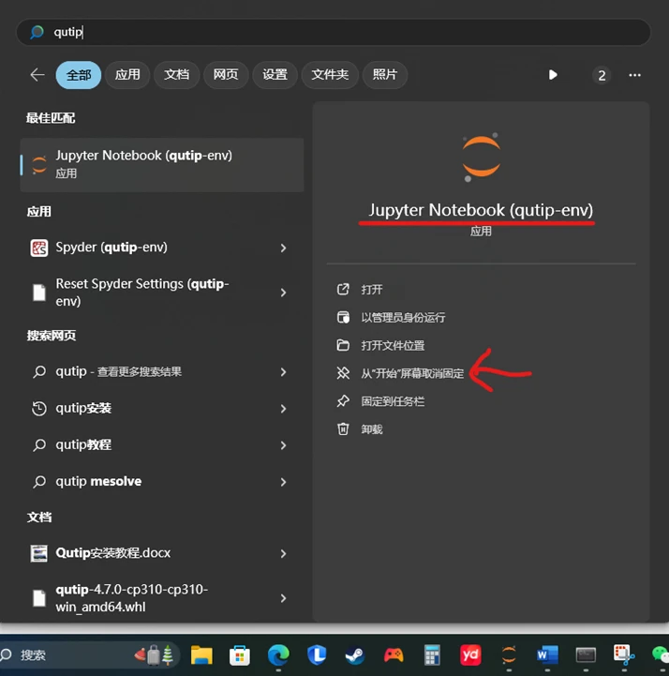669x676 pixels.
Task: Expand the qutip-4.7.0 whl file details
Action: click(283, 598)
